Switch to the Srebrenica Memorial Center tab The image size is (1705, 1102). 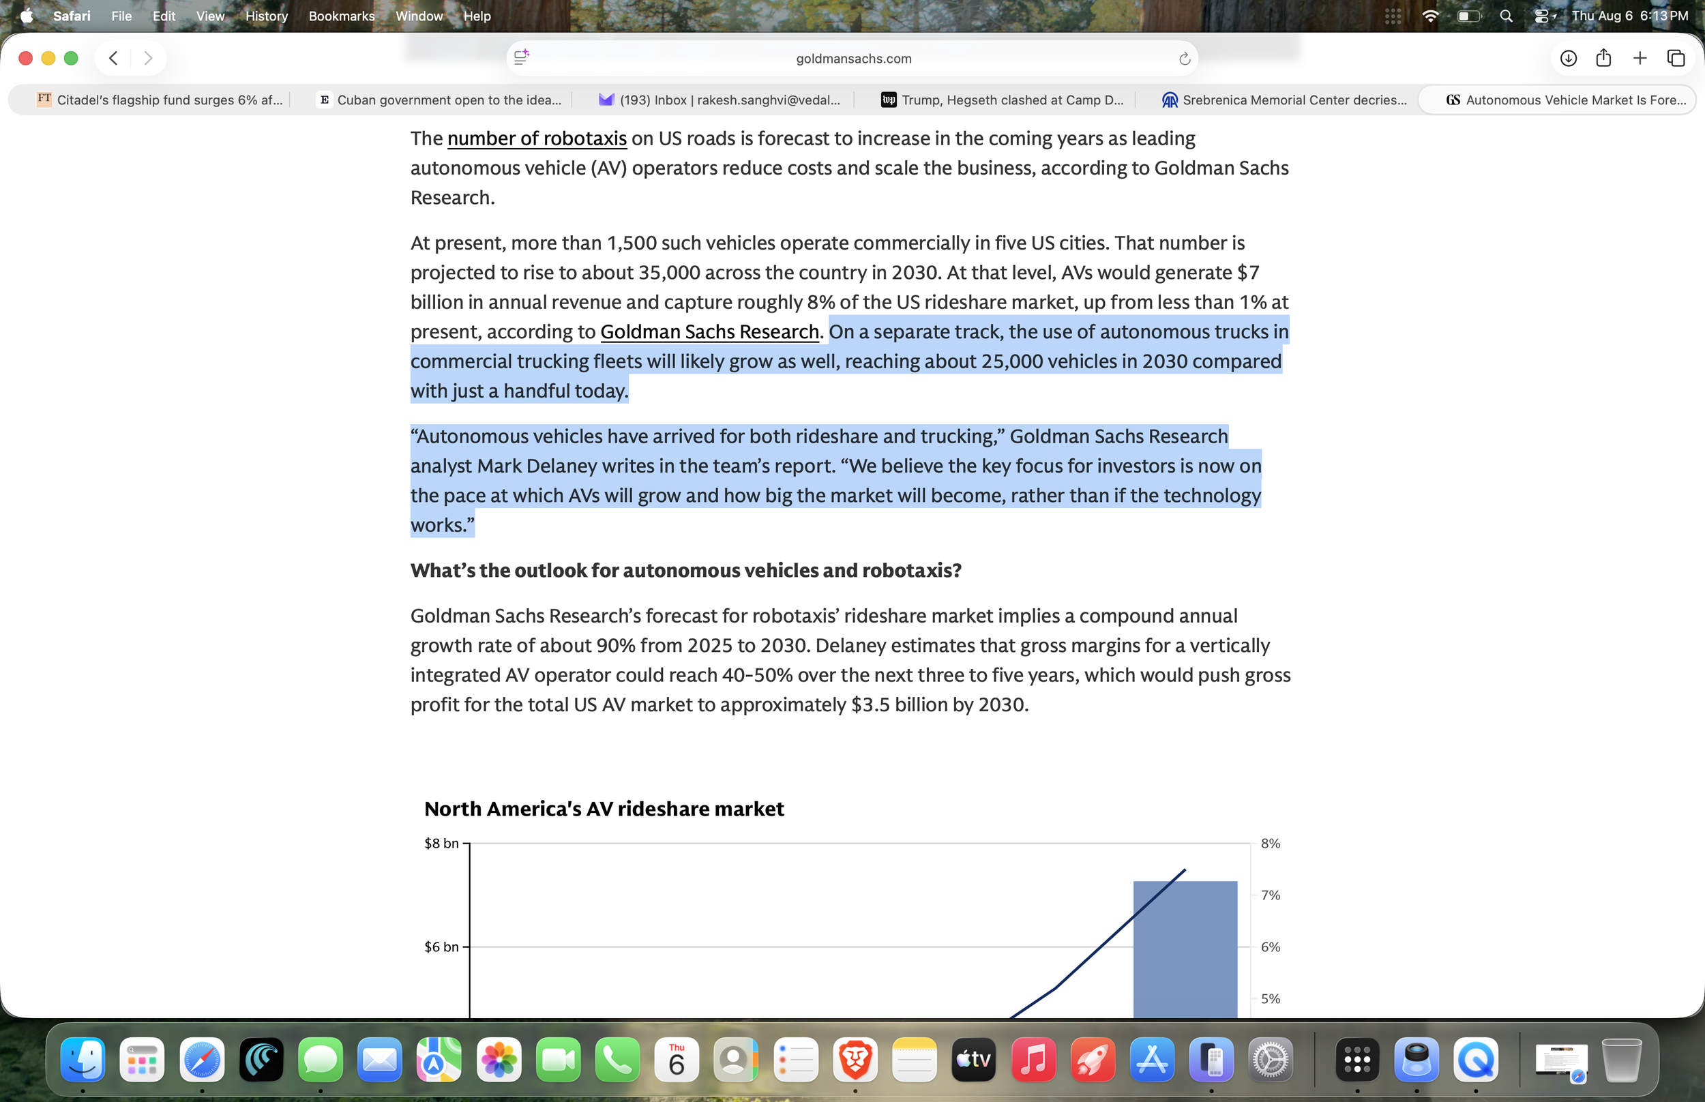[x=1284, y=100]
